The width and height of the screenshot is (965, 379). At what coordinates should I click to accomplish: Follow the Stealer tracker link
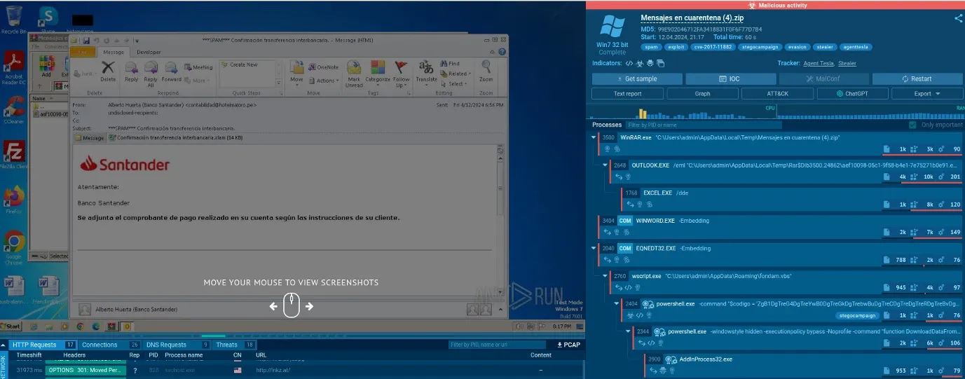847,63
